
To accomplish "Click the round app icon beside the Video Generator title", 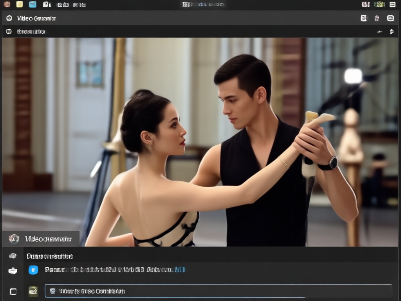I will 9,18.
